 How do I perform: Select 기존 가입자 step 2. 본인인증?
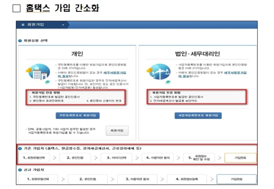pos(75,158)
